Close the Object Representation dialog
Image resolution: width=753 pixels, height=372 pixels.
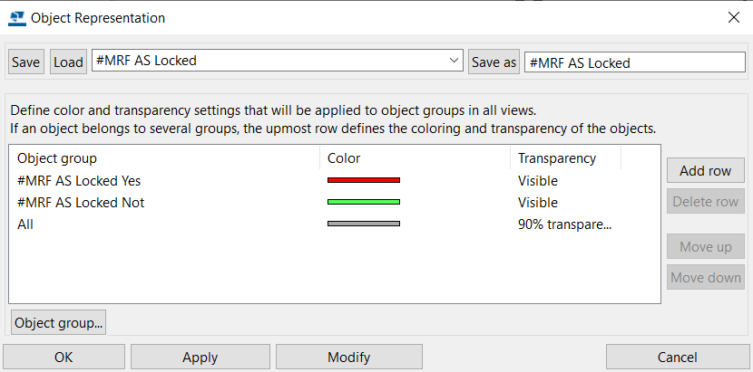click(733, 18)
